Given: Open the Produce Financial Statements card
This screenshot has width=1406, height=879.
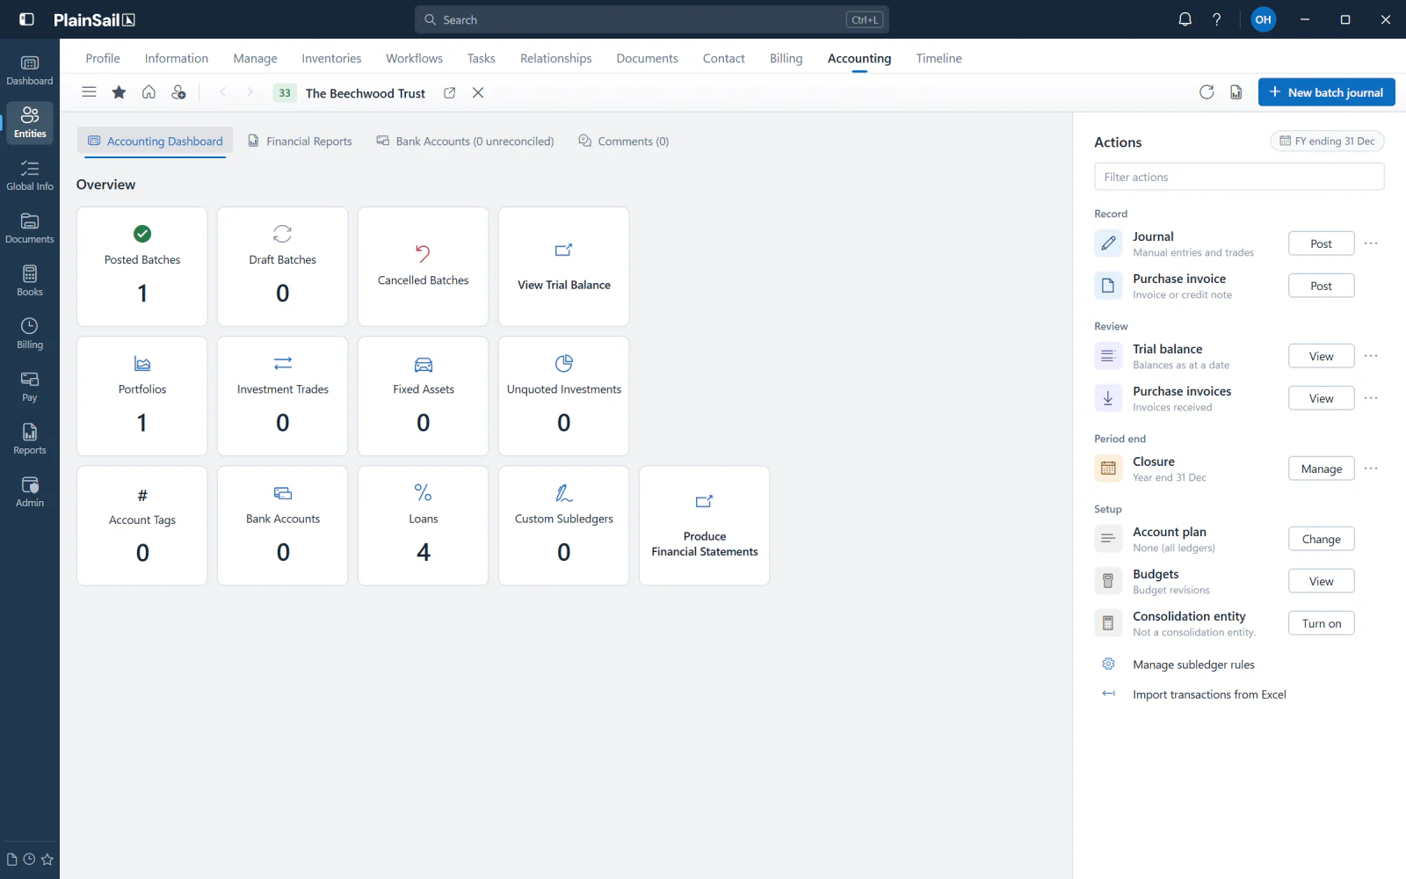Looking at the screenshot, I should click(x=704, y=526).
